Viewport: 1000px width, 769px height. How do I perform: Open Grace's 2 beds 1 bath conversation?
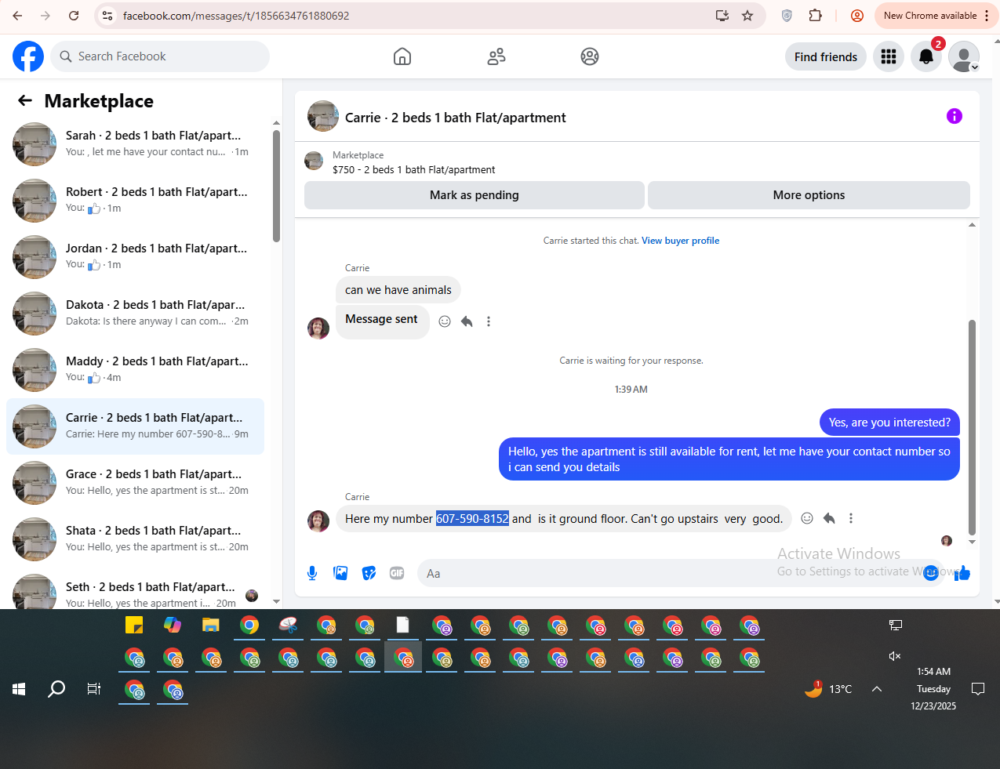[135, 483]
